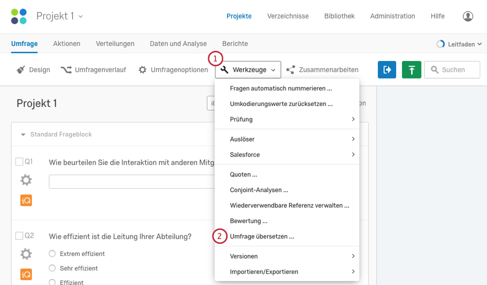Collapse the Standard Frageblock section
The width and height of the screenshot is (487, 285).
click(23, 134)
